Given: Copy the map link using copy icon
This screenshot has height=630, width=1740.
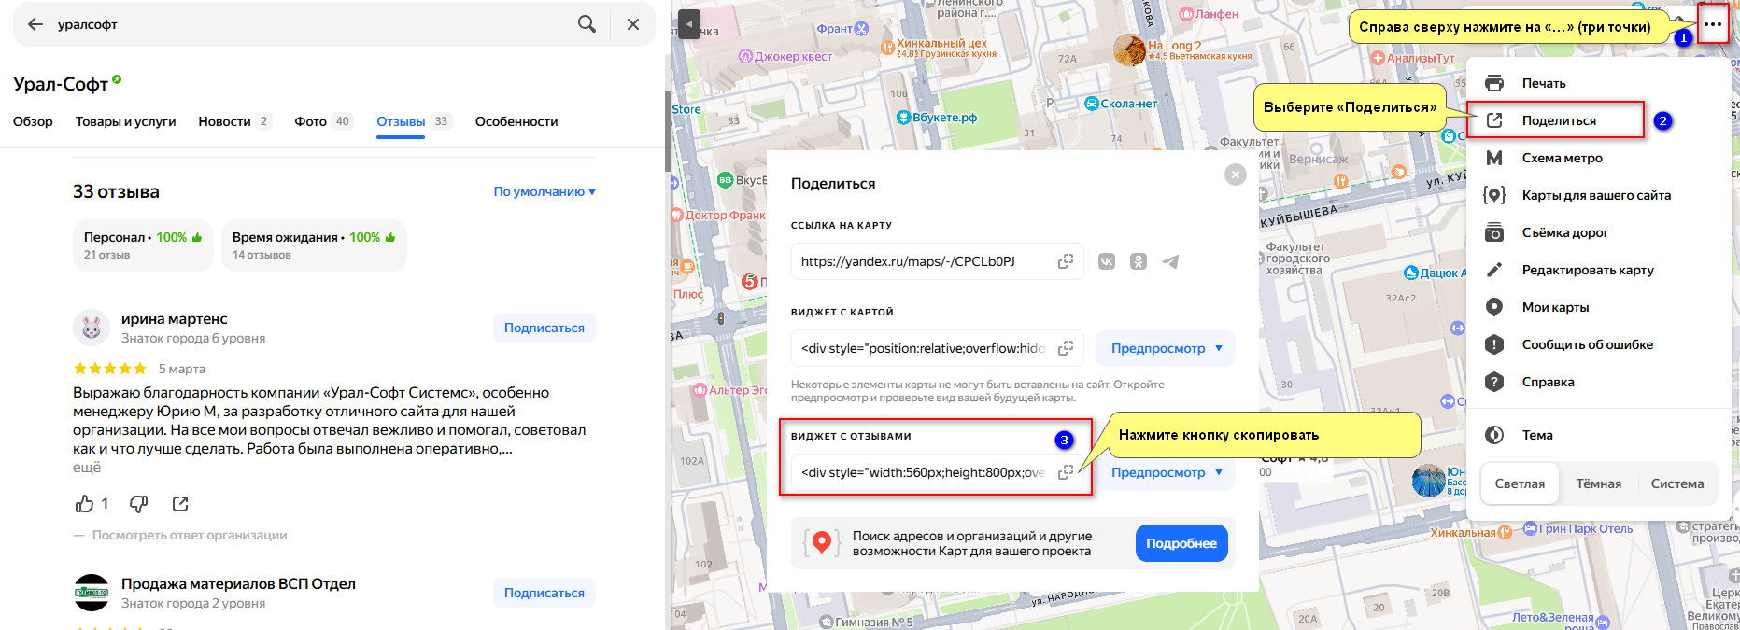Looking at the screenshot, I should (1065, 261).
